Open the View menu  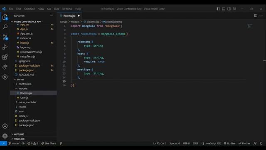41,9
